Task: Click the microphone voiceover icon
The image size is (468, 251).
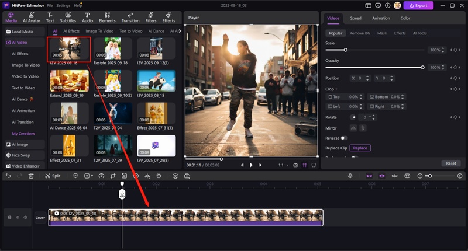Action: pos(350,176)
